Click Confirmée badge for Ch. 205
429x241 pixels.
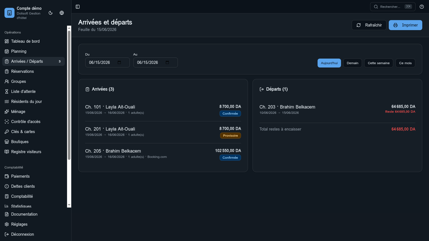(x=230, y=158)
